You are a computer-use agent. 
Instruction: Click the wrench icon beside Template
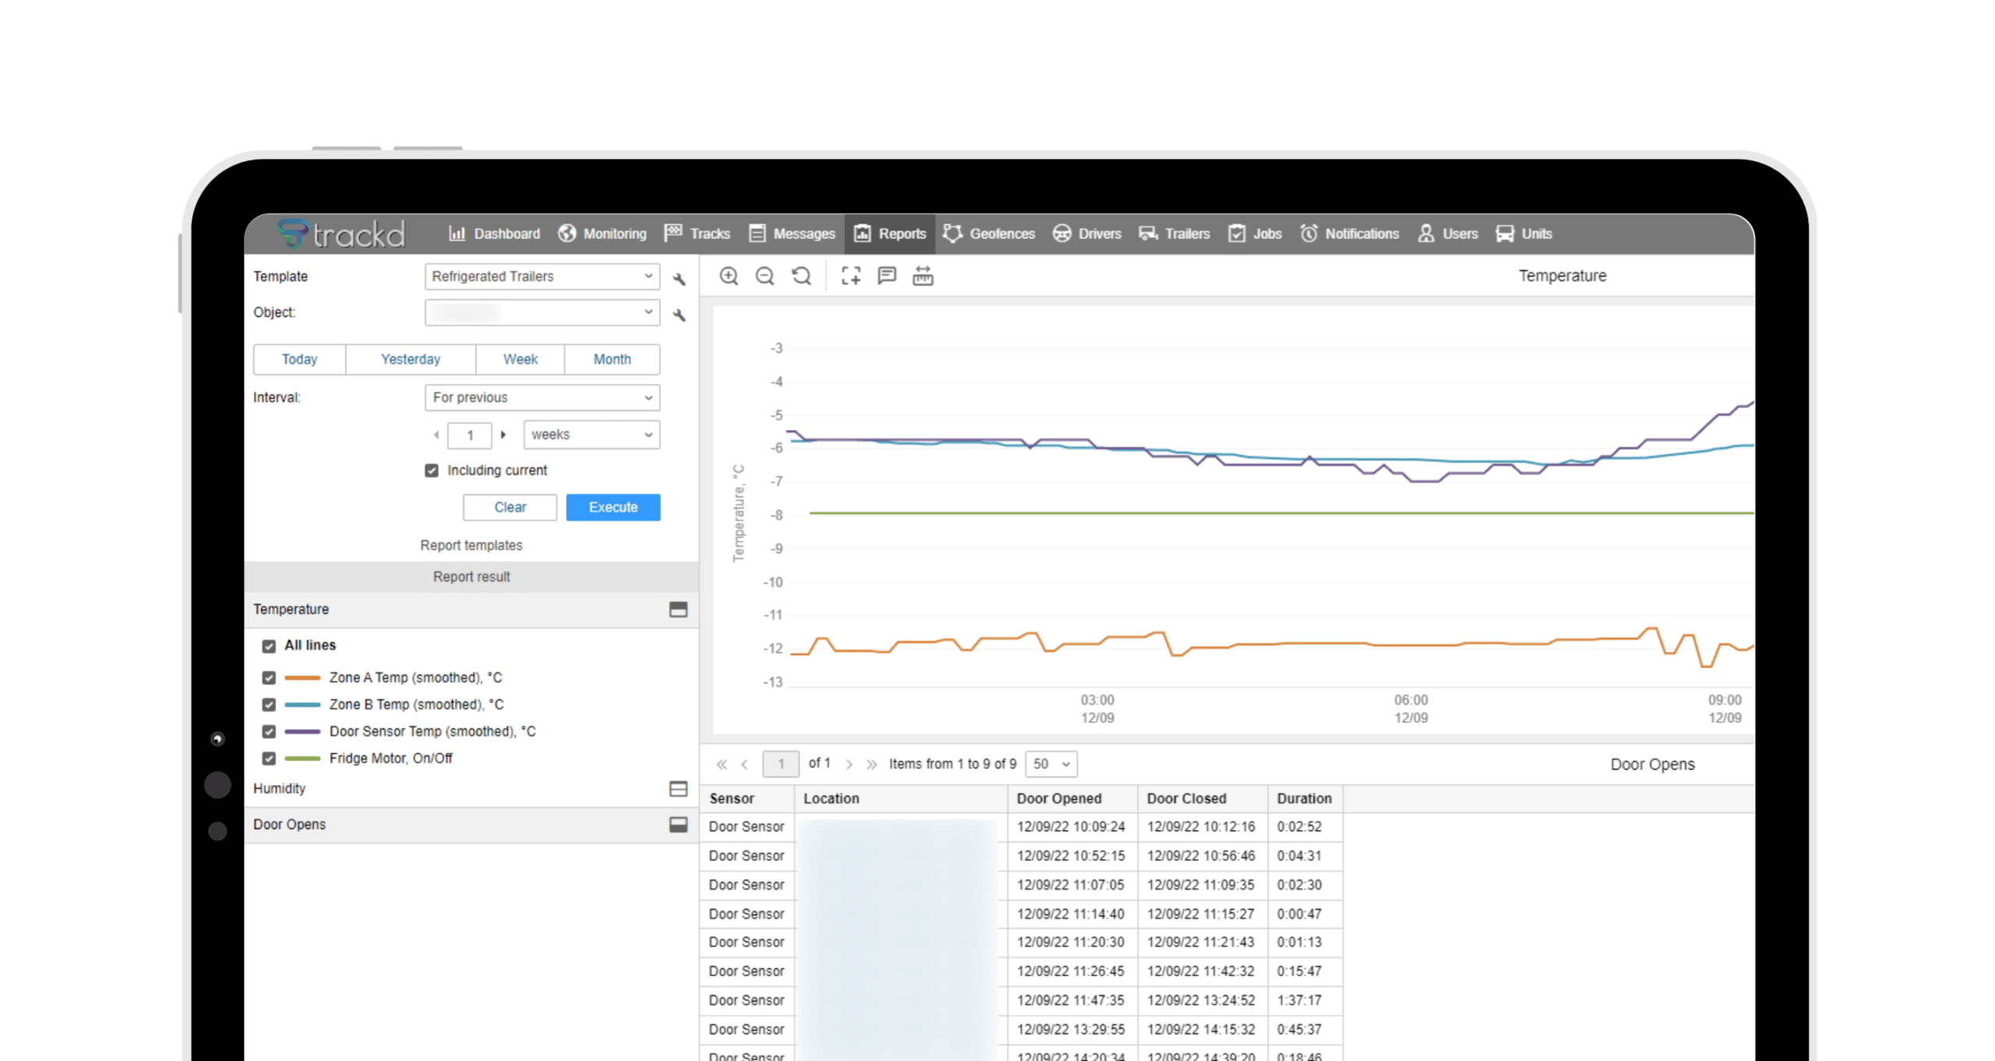point(679,278)
